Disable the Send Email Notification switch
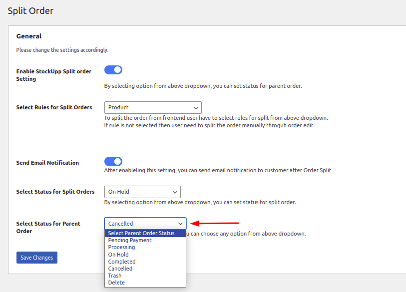406x292 pixels. 113,161
